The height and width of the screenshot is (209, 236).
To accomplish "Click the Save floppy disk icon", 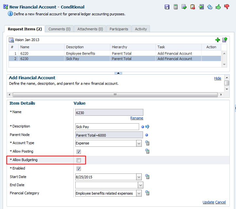I will pyautogui.click(x=167, y=7).
